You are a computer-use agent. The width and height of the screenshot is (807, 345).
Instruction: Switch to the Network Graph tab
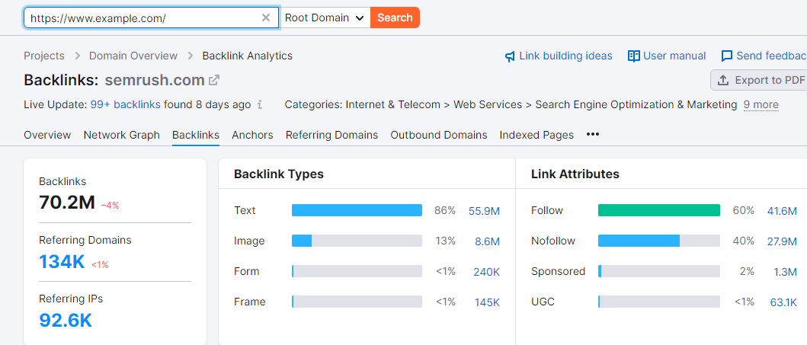[x=121, y=135]
